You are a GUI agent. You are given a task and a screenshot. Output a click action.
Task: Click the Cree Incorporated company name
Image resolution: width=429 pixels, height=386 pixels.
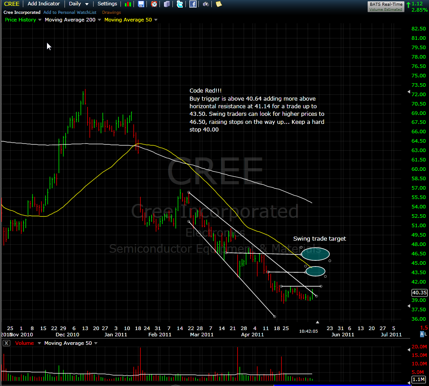point(22,12)
